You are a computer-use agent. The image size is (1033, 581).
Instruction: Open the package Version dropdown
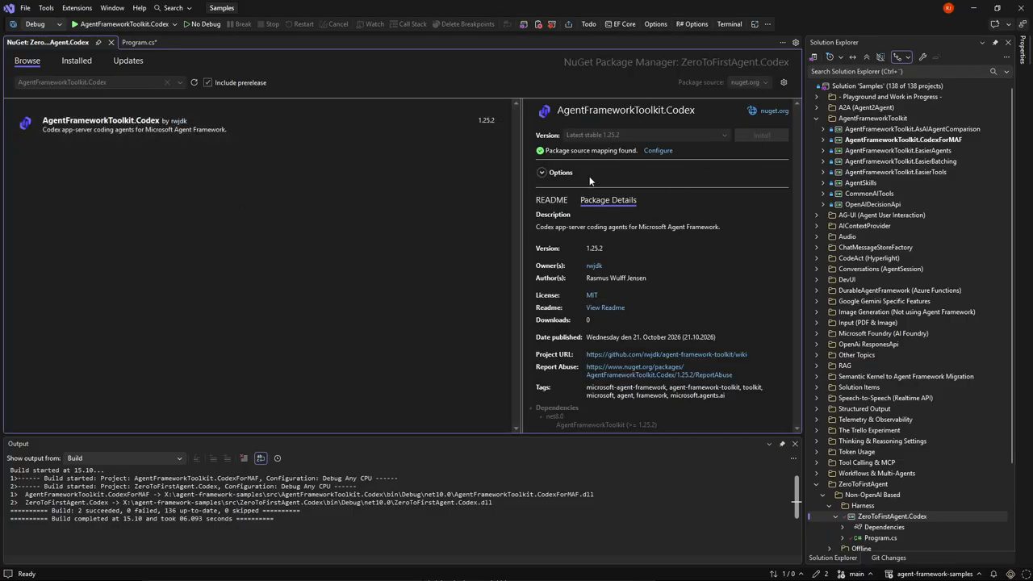(x=646, y=136)
